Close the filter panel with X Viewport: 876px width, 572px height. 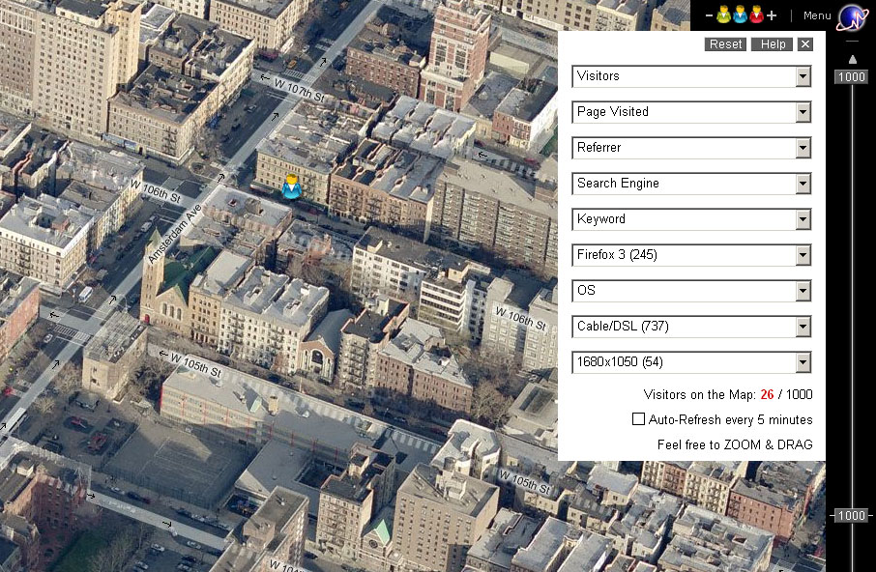click(x=804, y=44)
